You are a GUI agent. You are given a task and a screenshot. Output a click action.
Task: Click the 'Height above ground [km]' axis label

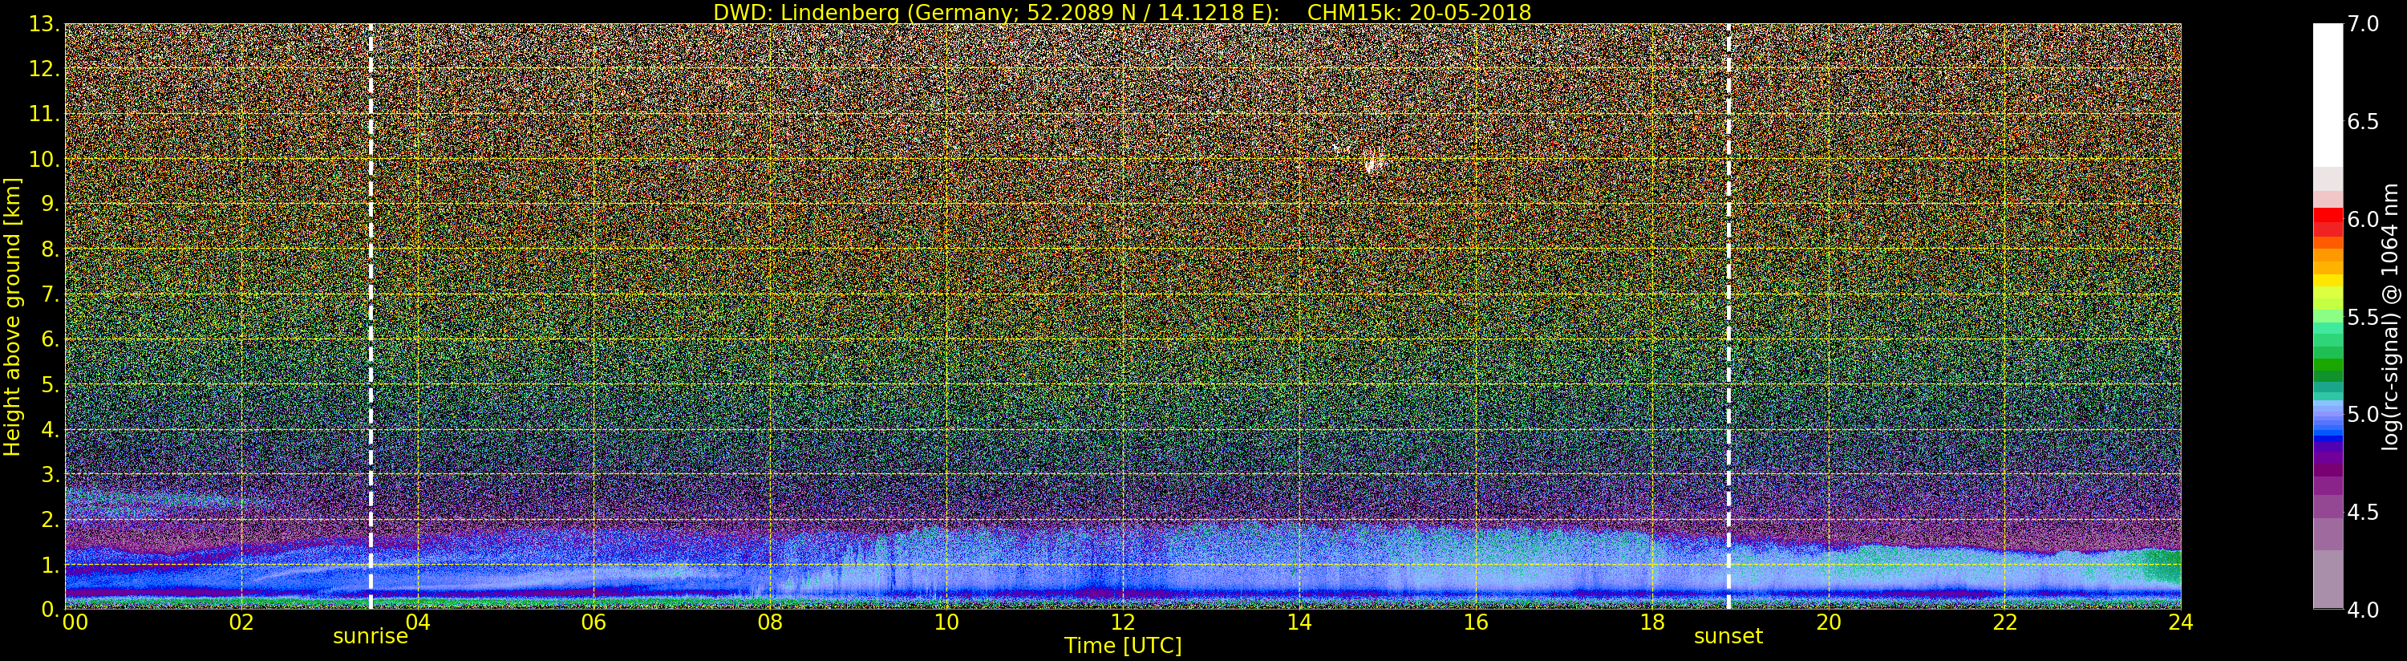pos(12,316)
